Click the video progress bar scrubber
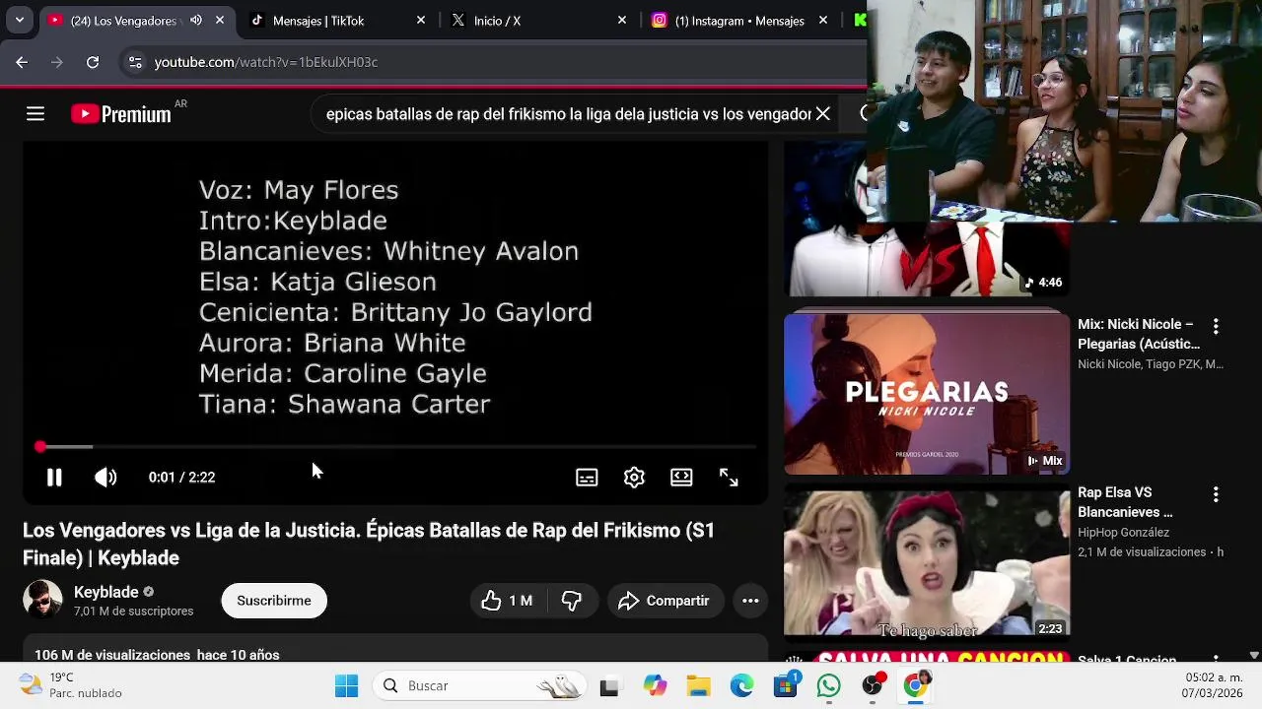The image size is (1262, 709). pyautogui.click(x=40, y=447)
